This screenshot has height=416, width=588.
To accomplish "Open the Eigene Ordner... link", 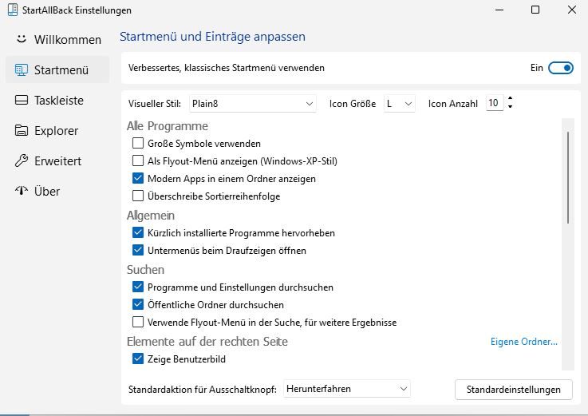I will [x=523, y=342].
